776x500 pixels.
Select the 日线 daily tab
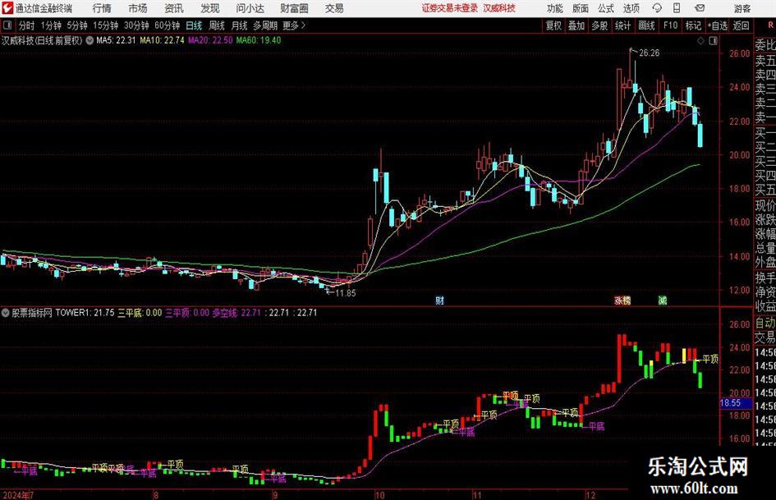point(194,25)
